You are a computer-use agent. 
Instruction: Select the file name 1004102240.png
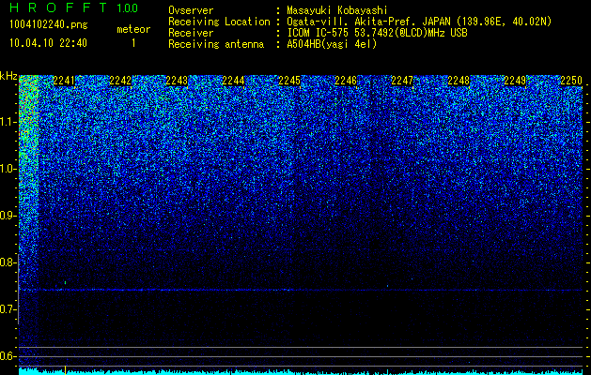point(49,25)
